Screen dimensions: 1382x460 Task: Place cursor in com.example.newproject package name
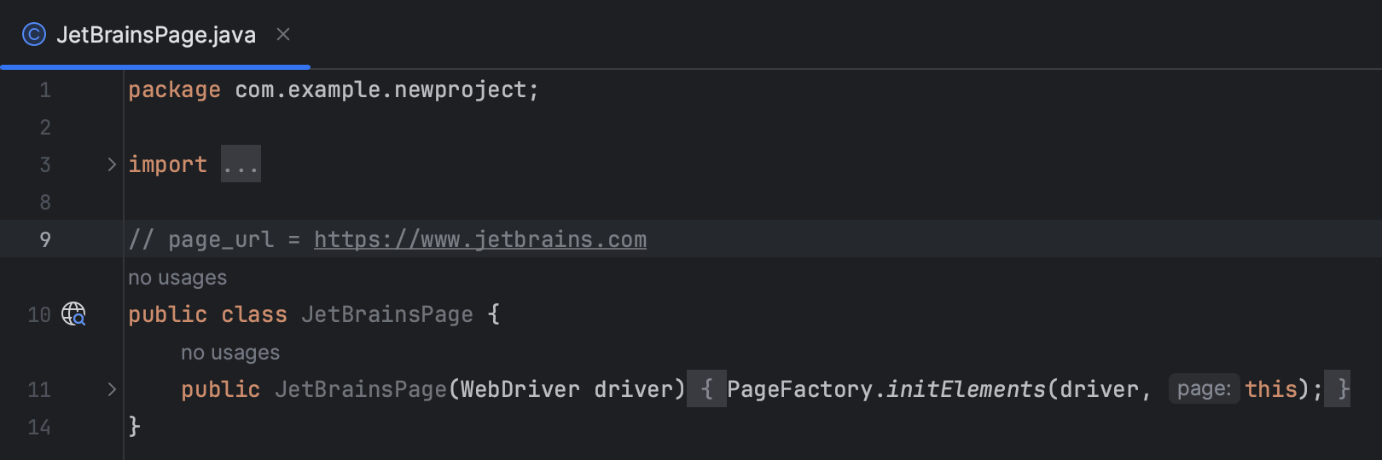pos(380,89)
